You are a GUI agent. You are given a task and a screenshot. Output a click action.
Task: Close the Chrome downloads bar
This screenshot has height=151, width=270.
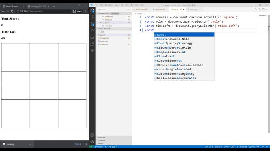pyautogui.click(x=86, y=144)
